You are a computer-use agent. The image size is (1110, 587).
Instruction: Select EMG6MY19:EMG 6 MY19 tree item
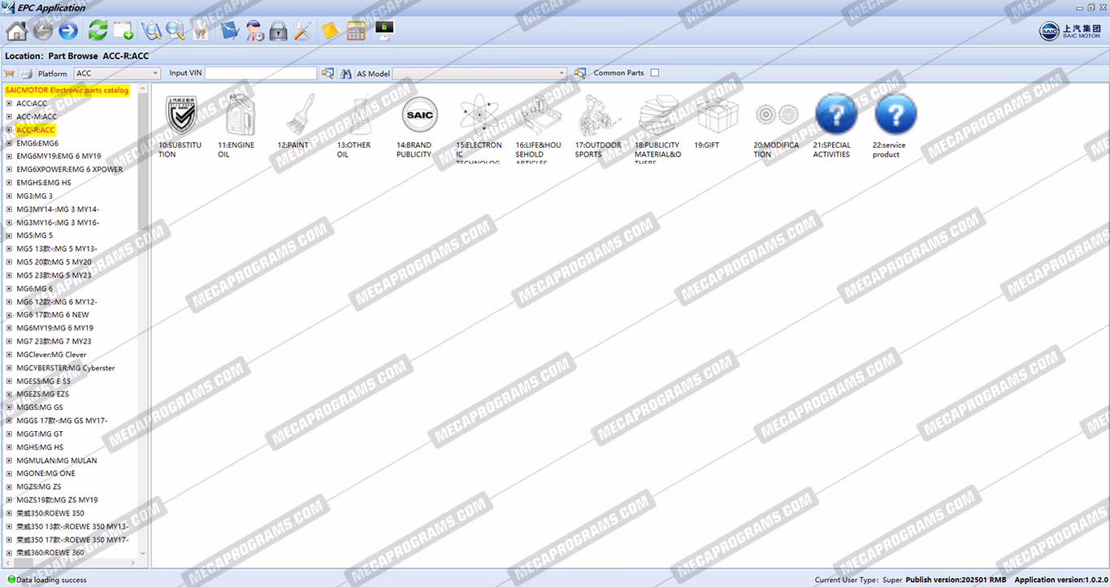59,156
